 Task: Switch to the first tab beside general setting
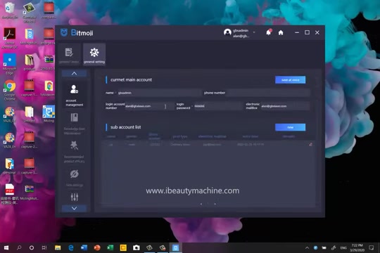click(x=69, y=55)
